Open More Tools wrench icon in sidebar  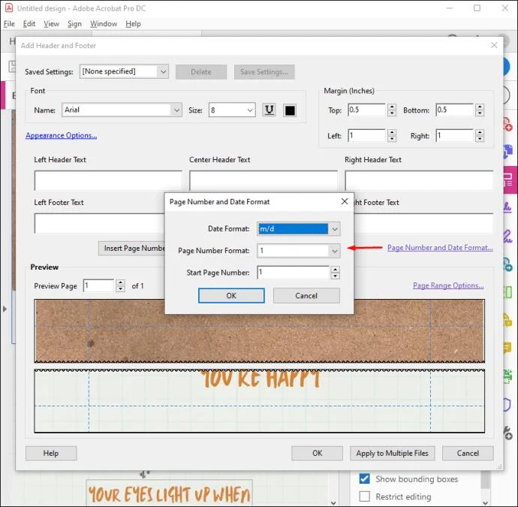(507, 433)
